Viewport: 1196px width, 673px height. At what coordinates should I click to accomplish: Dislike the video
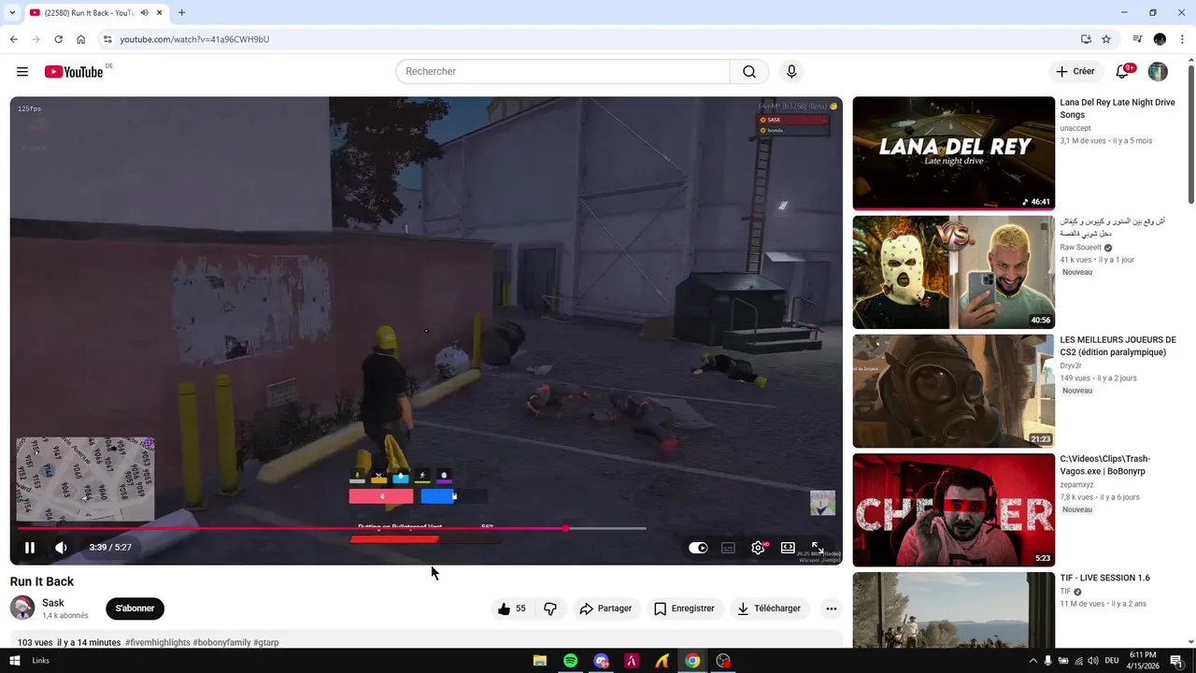coord(550,609)
